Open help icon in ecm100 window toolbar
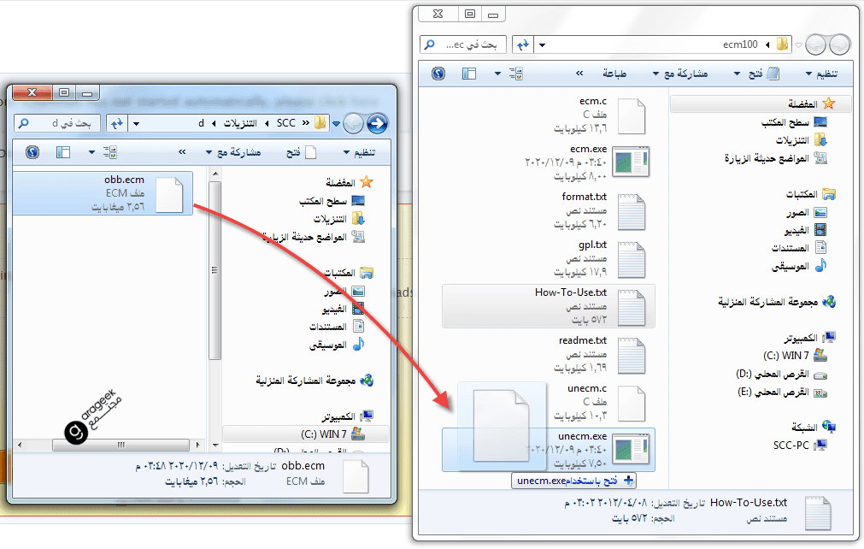The image size is (864, 549). [438, 74]
